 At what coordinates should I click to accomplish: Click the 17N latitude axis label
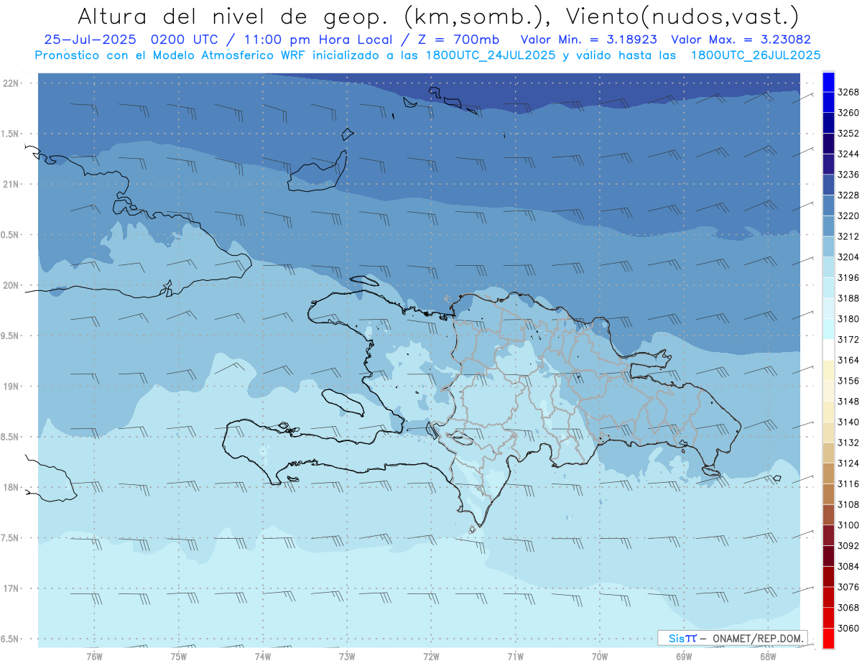coord(11,588)
